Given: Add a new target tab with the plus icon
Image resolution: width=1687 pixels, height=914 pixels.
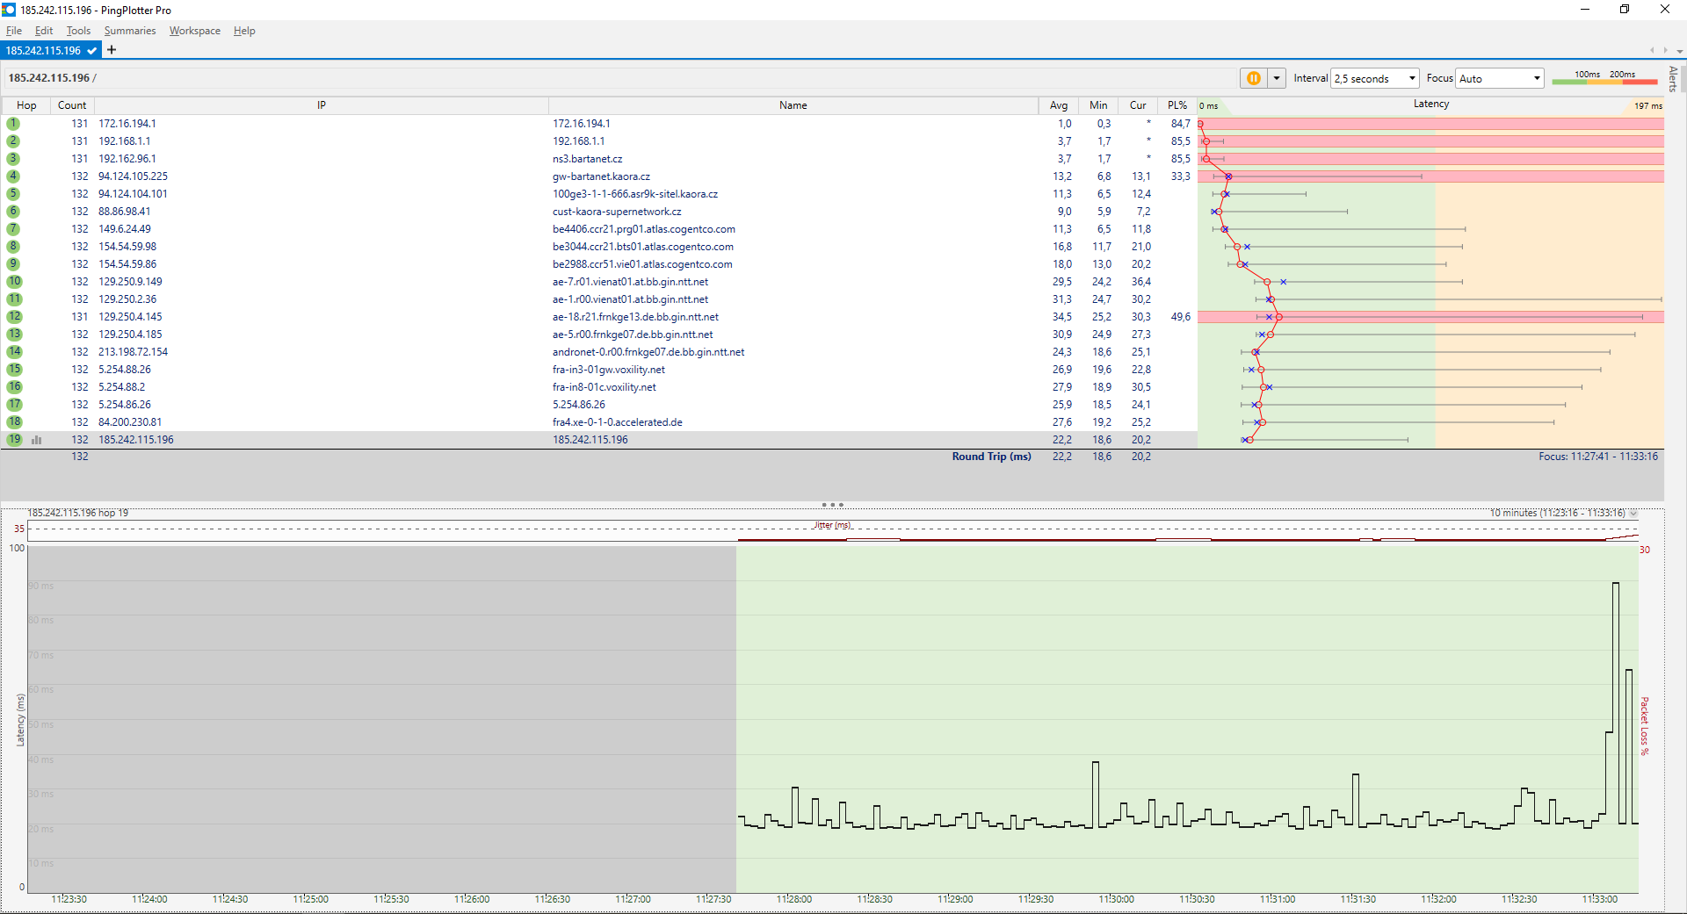Looking at the screenshot, I should pyautogui.click(x=112, y=50).
